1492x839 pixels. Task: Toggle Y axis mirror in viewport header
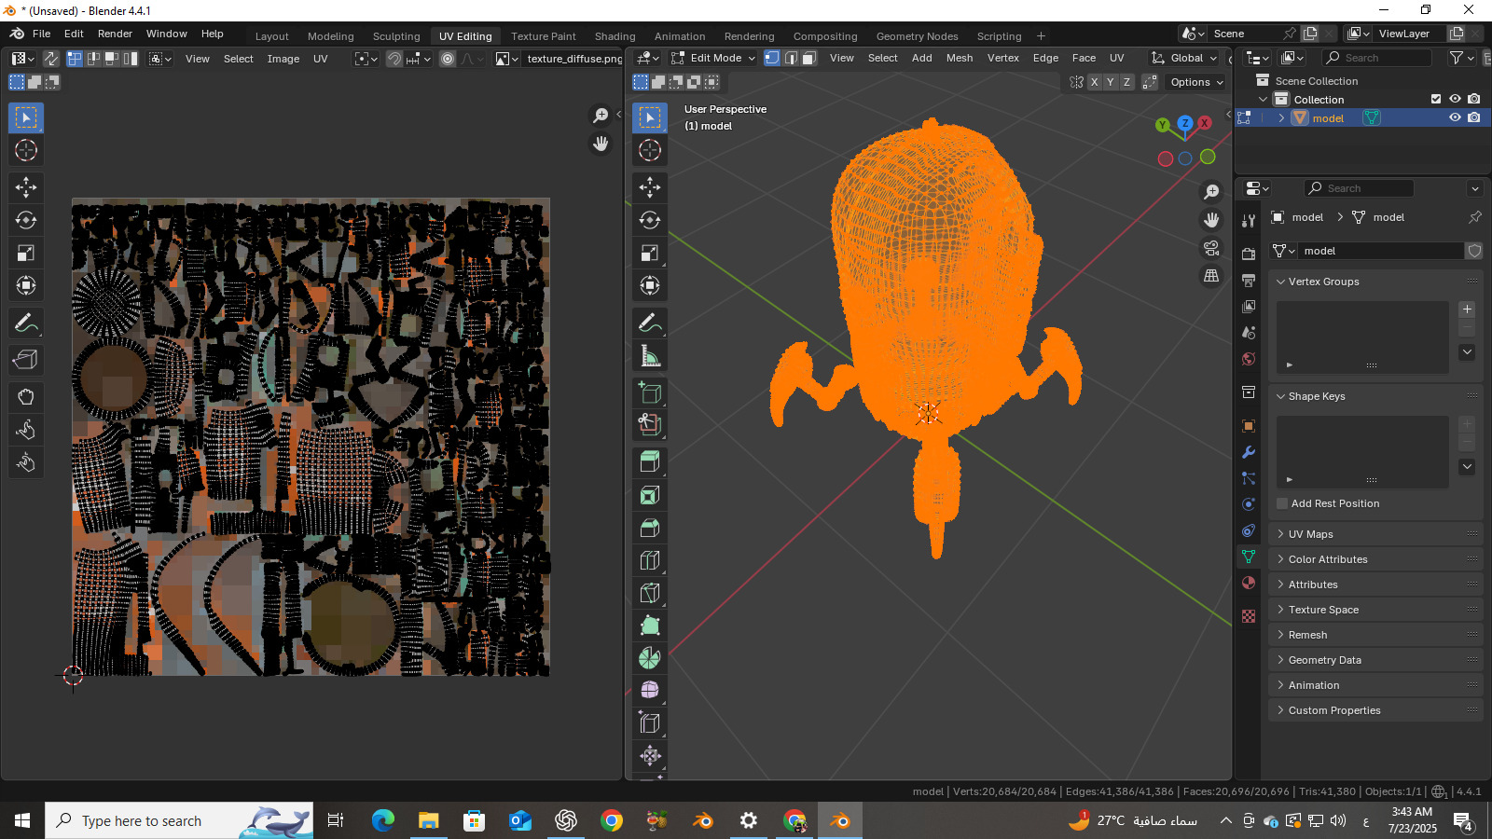tap(1111, 82)
